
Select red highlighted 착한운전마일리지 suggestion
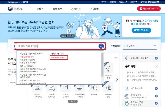point(27,57)
